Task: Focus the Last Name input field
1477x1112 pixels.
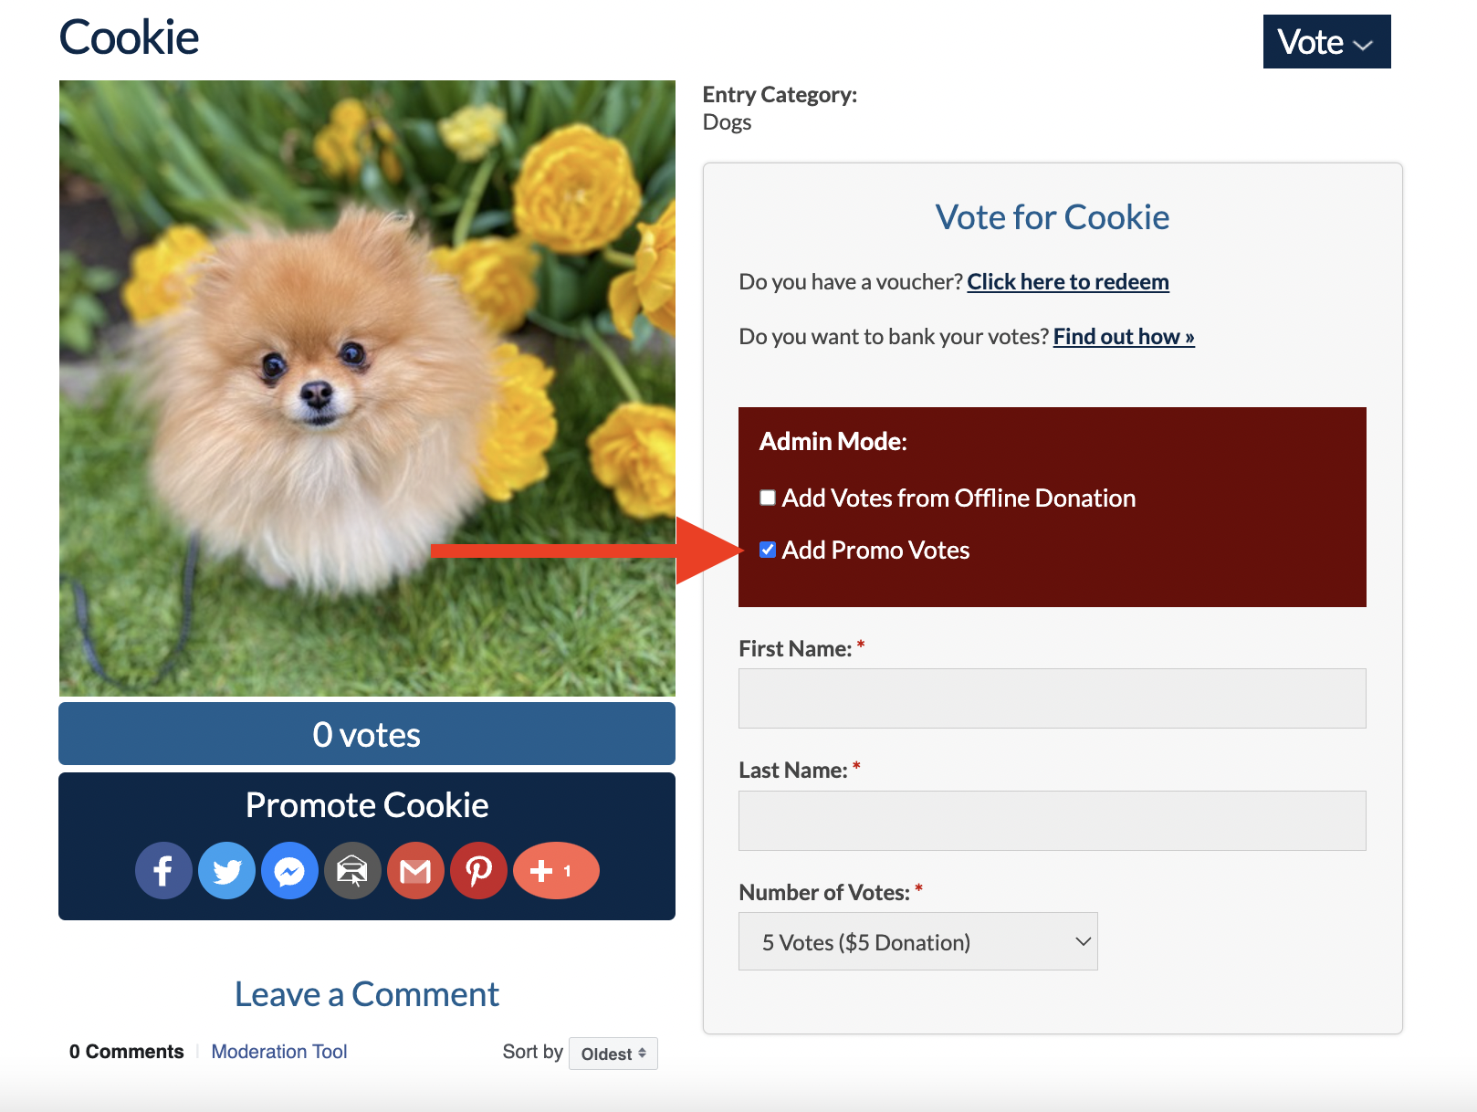Action: point(1052,821)
